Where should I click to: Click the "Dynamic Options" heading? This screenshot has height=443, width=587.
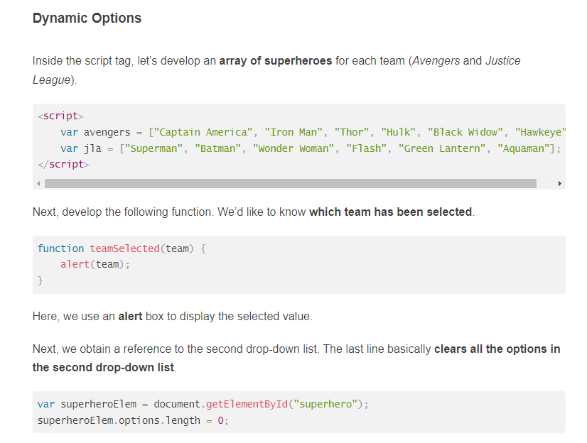(x=87, y=18)
